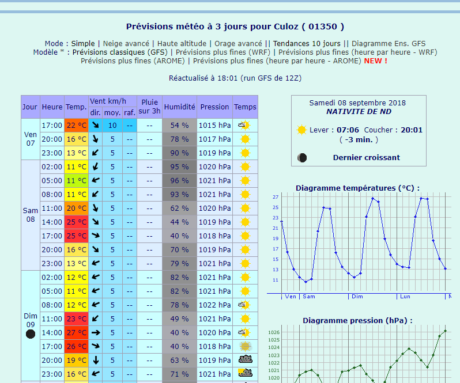Click 1015 hPa pressure value
This screenshot has height=383, width=460.
215,126
